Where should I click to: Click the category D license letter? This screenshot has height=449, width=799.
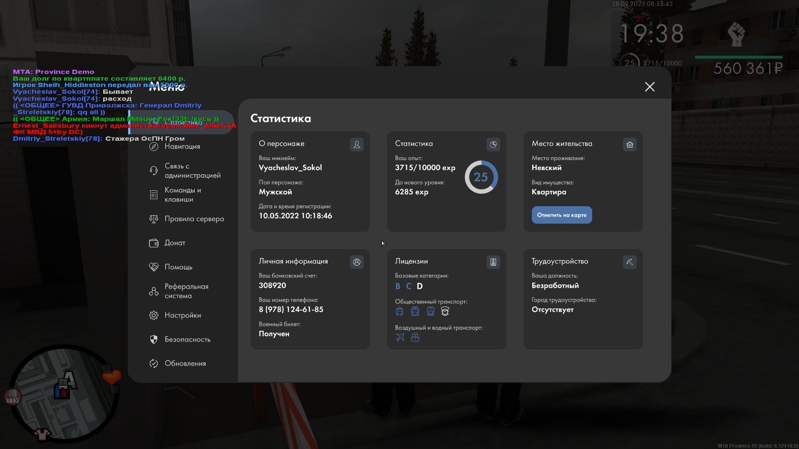(x=419, y=286)
